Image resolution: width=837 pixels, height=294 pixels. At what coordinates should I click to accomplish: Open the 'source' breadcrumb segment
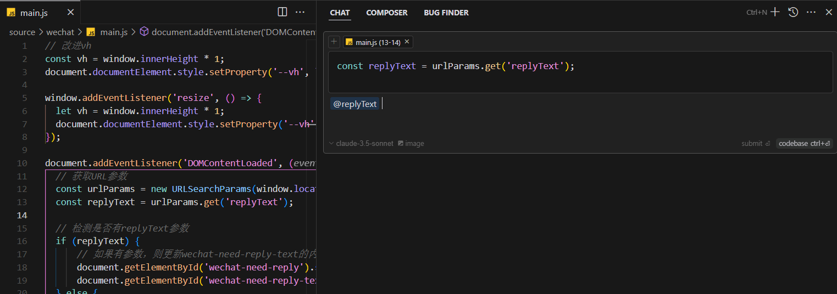pos(22,32)
